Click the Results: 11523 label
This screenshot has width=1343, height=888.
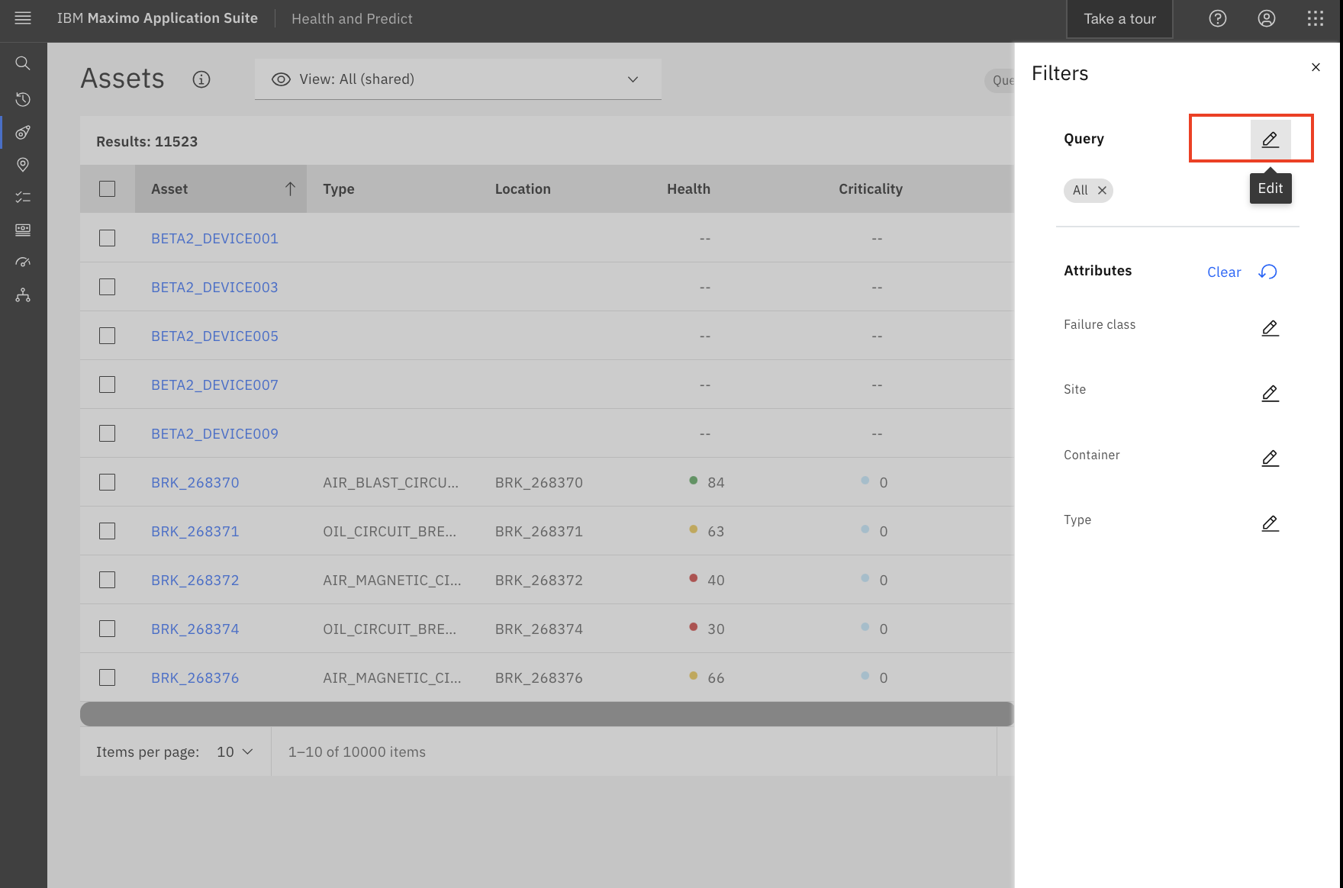[147, 142]
